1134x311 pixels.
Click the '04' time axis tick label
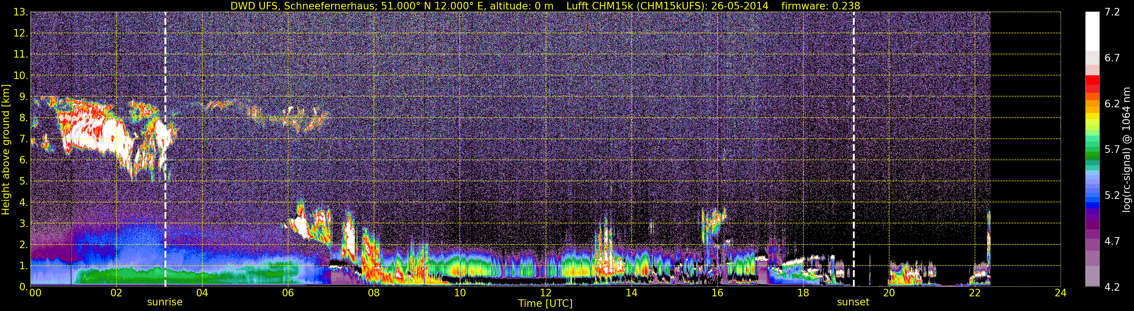[202, 293]
